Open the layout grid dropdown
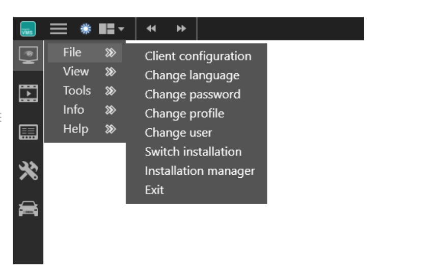Screen dimensions: 437x274 point(111,29)
